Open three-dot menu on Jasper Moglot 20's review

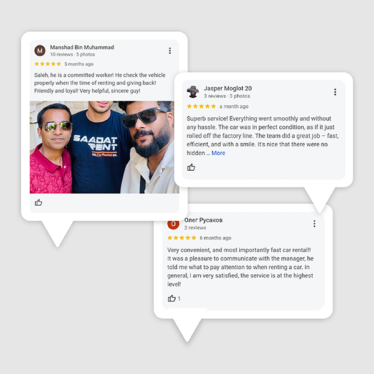(335, 92)
